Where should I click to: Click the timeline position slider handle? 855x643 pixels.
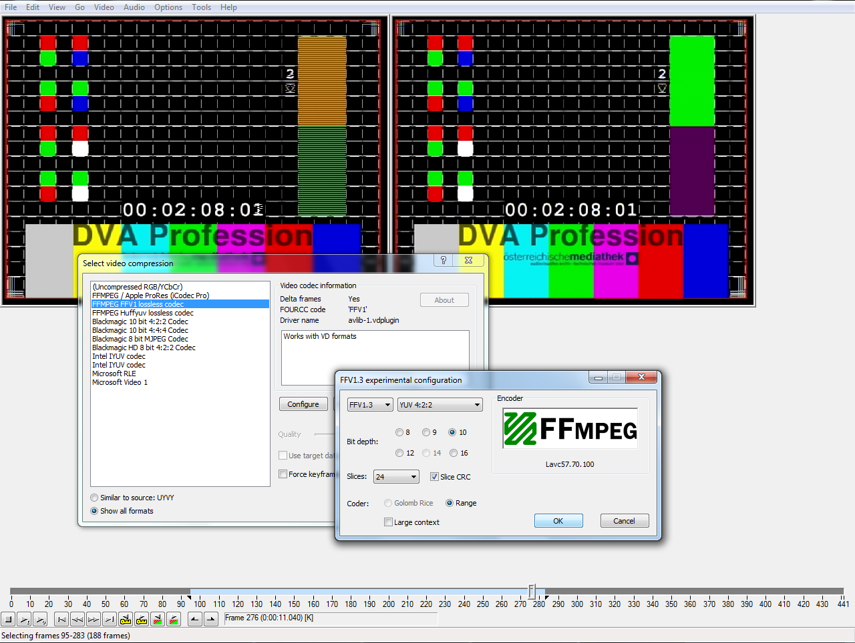tap(532, 592)
